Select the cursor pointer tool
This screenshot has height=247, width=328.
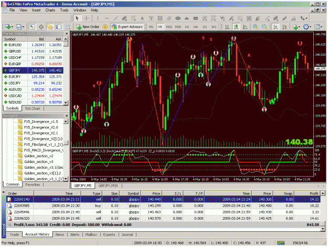[77, 18]
